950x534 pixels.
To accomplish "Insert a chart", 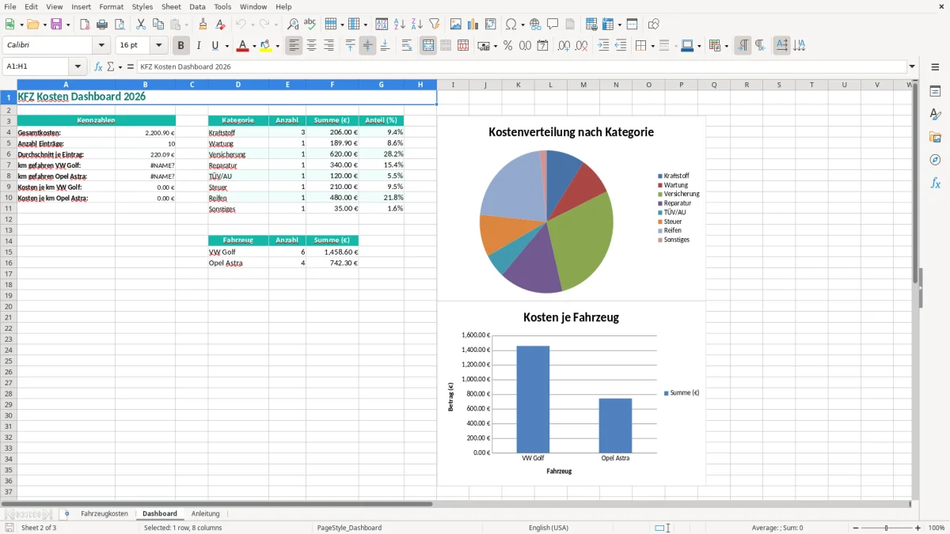I will (473, 25).
